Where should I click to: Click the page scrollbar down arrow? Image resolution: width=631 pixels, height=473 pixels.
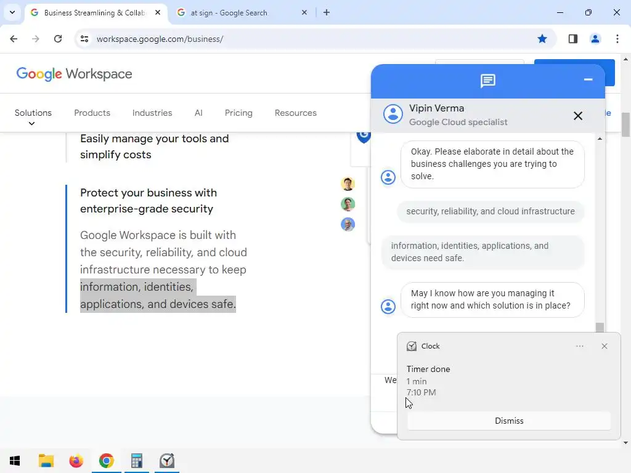pyautogui.click(x=625, y=443)
